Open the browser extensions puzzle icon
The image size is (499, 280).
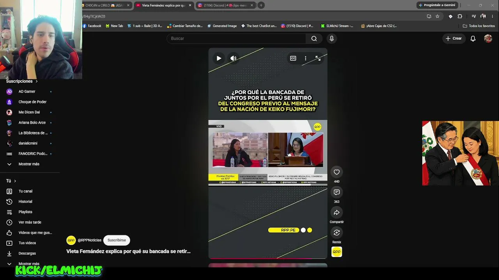(x=460, y=16)
